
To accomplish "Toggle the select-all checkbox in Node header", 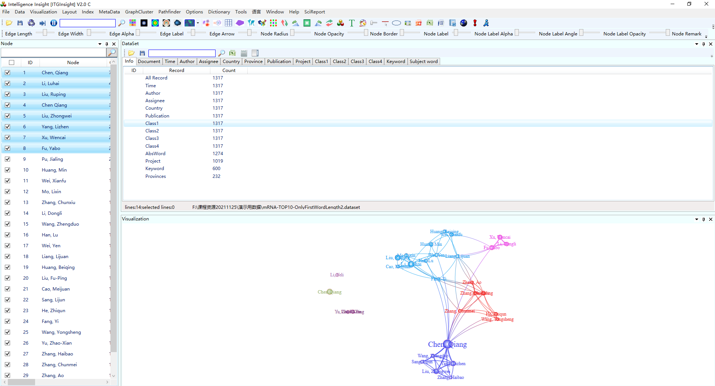I will [x=12, y=63].
